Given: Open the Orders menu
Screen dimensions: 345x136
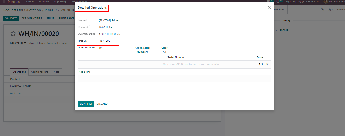Looking at the screenshot, I should [30, 2].
